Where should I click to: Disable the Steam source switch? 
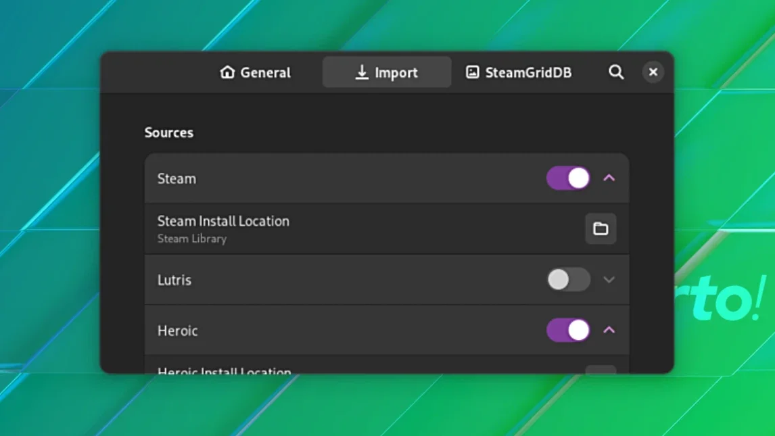568,178
